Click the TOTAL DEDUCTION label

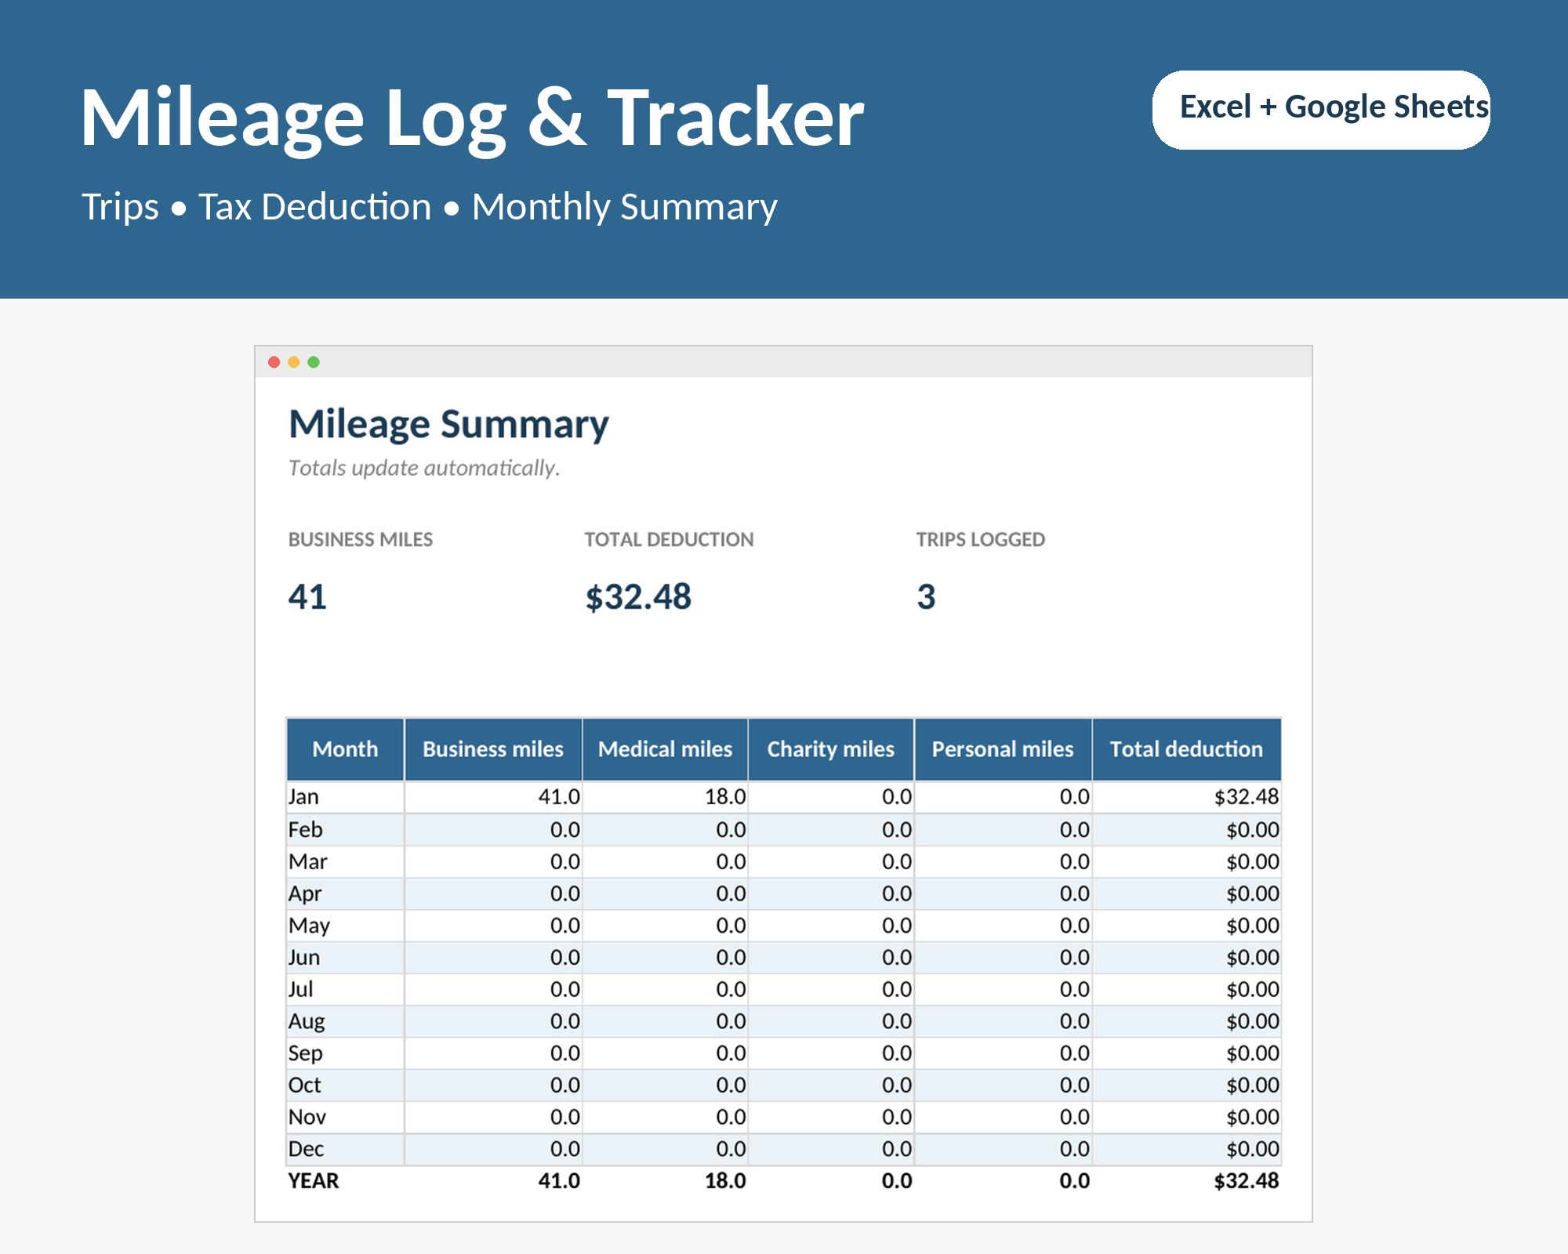point(669,539)
